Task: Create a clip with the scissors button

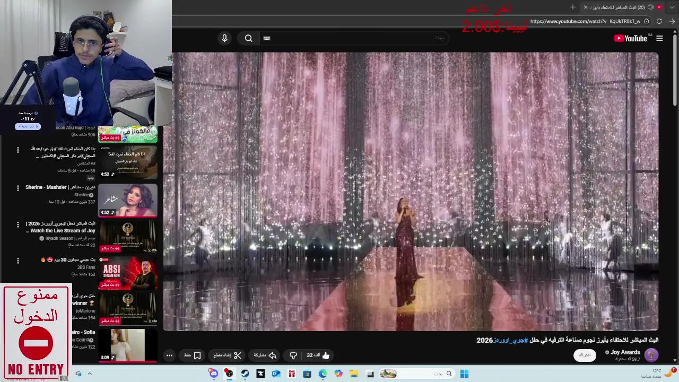Action: [x=228, y=355]
